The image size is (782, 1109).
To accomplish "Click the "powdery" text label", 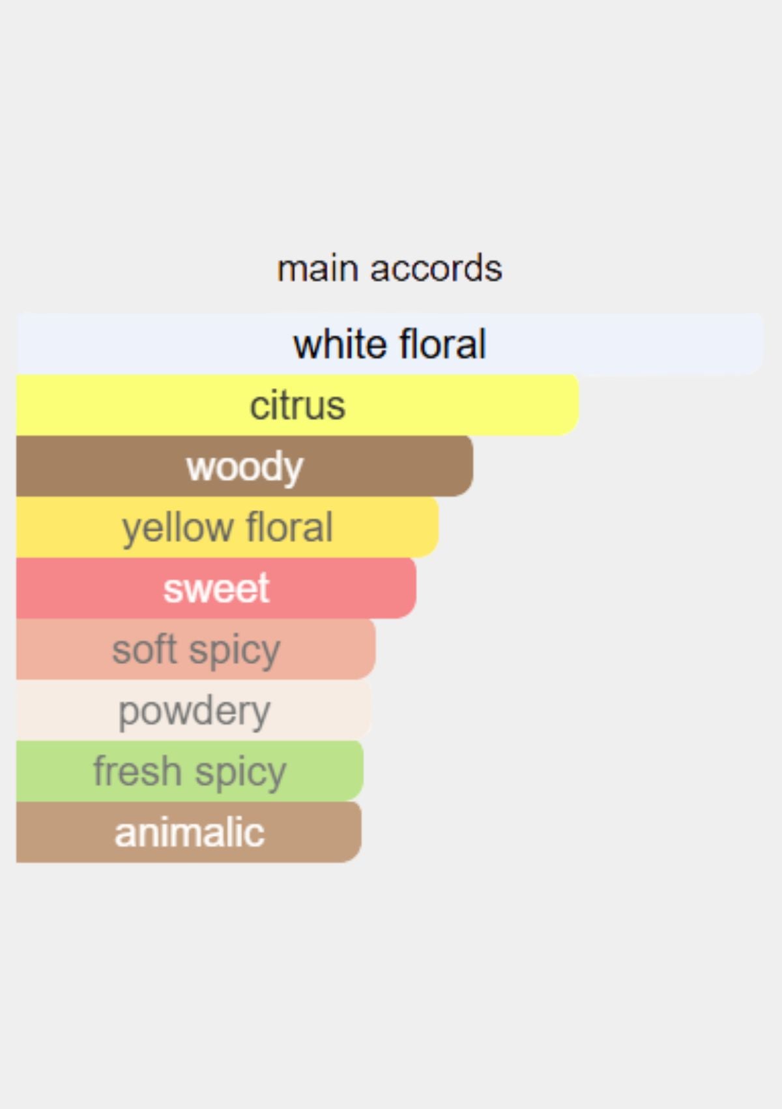I will (194, 710).
